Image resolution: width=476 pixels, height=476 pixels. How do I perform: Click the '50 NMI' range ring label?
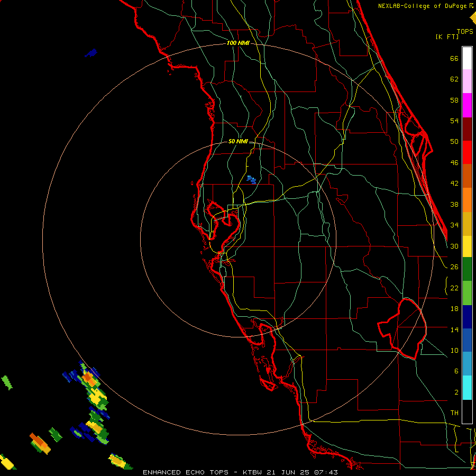pos(238,141)
